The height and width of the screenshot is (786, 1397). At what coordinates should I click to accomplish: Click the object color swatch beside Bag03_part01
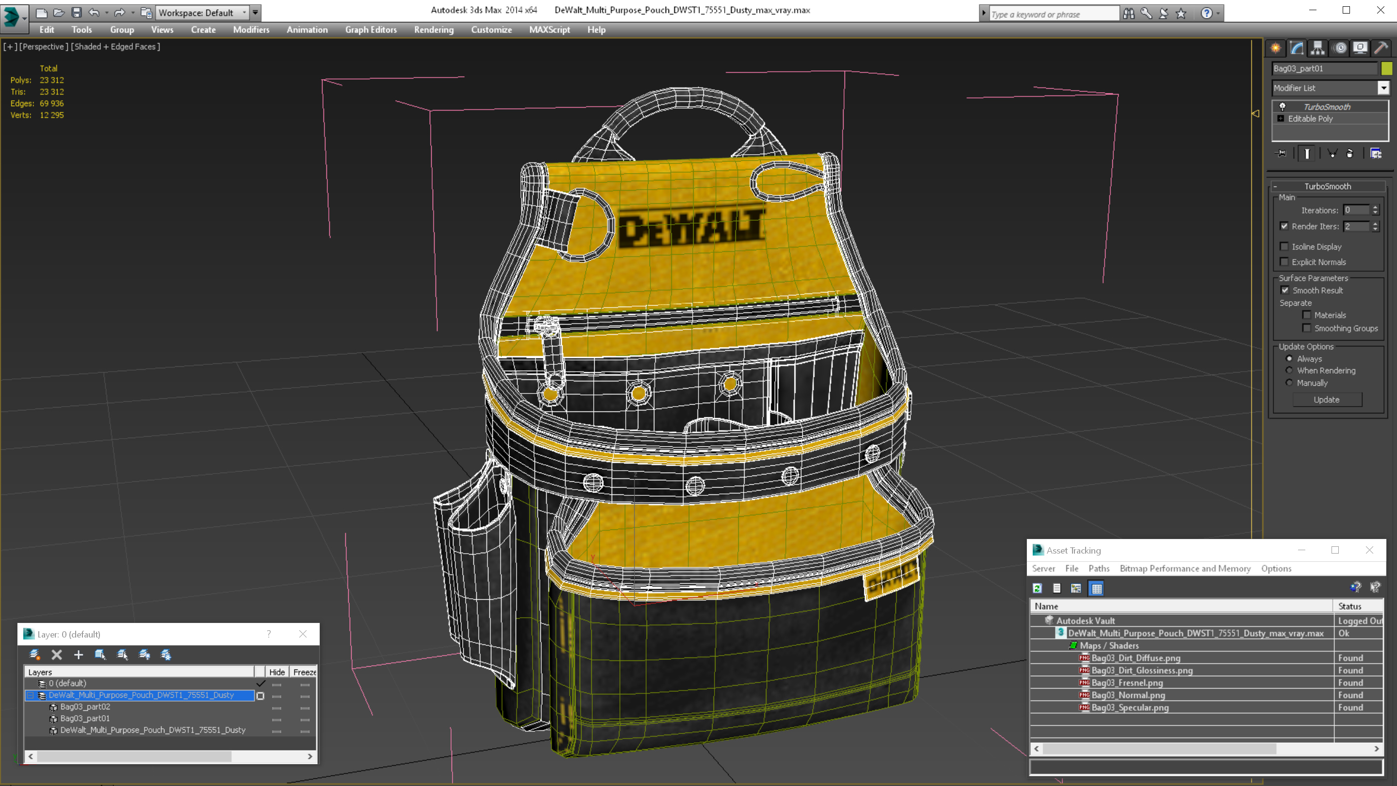[1386, 68]
